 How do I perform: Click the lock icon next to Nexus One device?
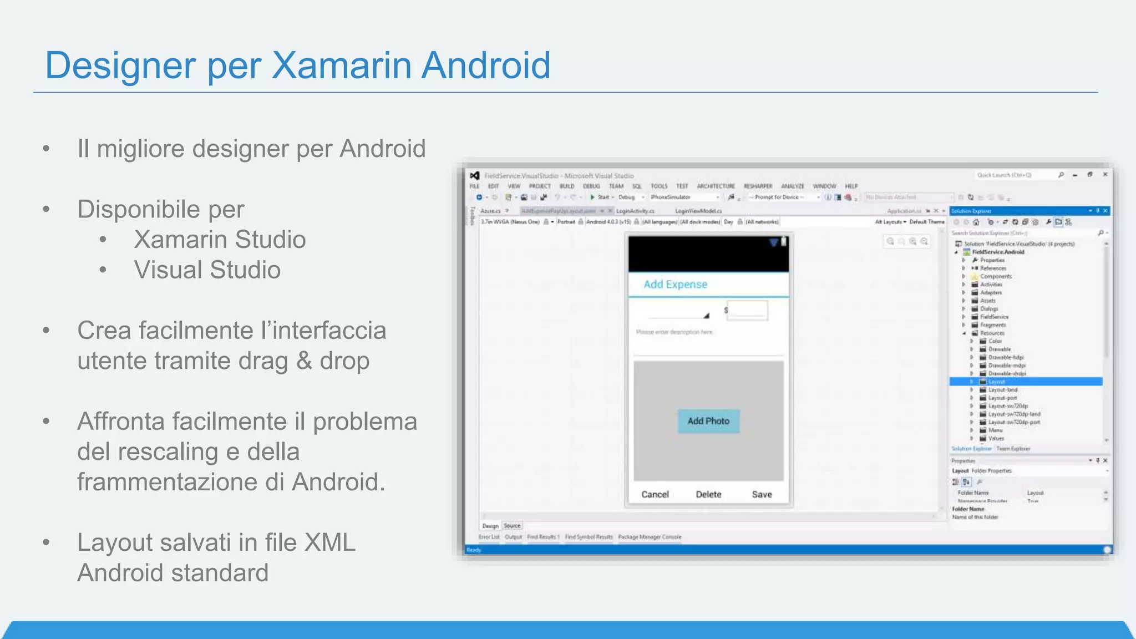546,222
